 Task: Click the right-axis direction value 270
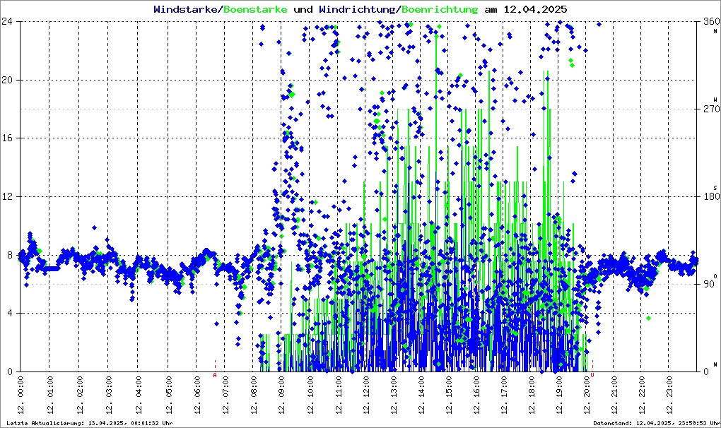pos(712,109)
